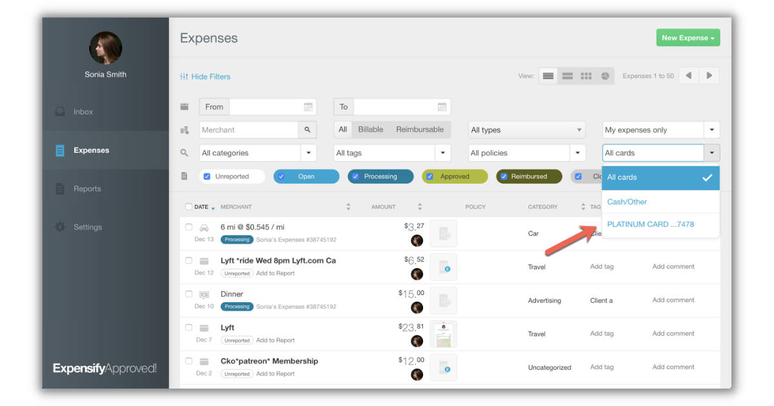Click the New Expense button
The height and width of the screenshot is (406, 774).
[688, 37]
